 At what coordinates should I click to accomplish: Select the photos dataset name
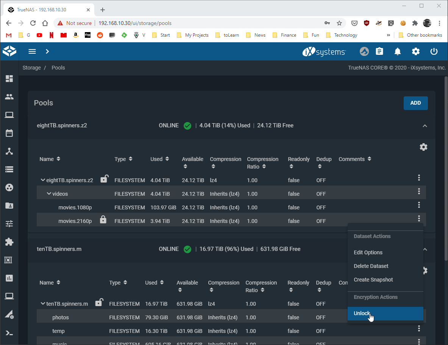61,317
